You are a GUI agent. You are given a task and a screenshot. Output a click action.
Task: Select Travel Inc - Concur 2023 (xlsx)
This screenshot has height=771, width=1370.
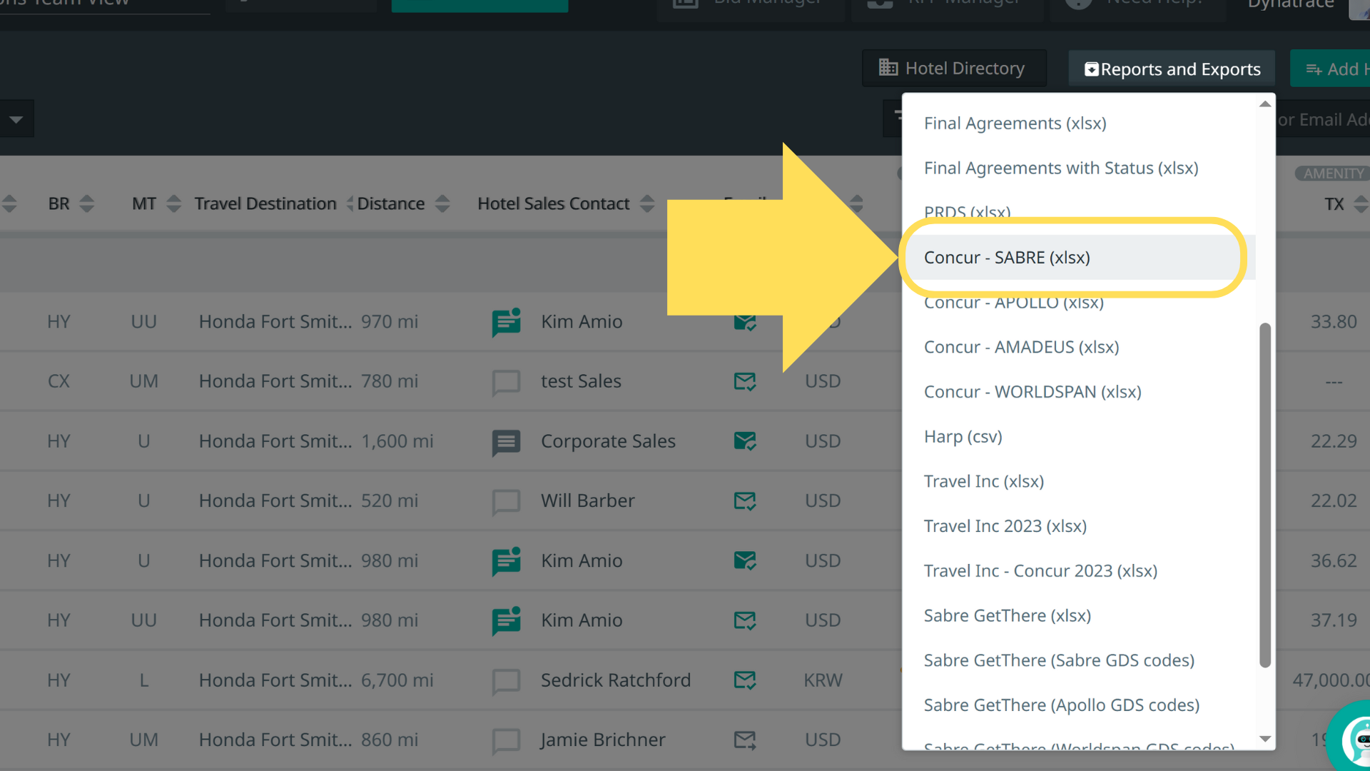(1040, 571)
